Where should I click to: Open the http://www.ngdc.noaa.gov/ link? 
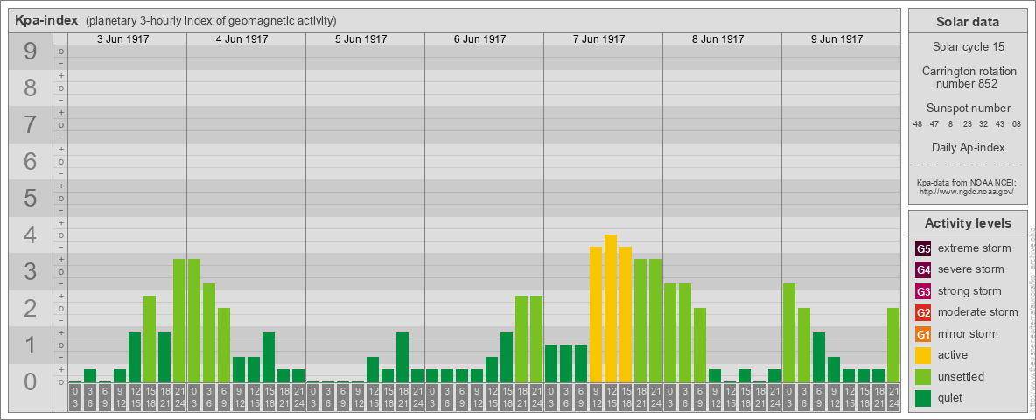click(967, 191)
